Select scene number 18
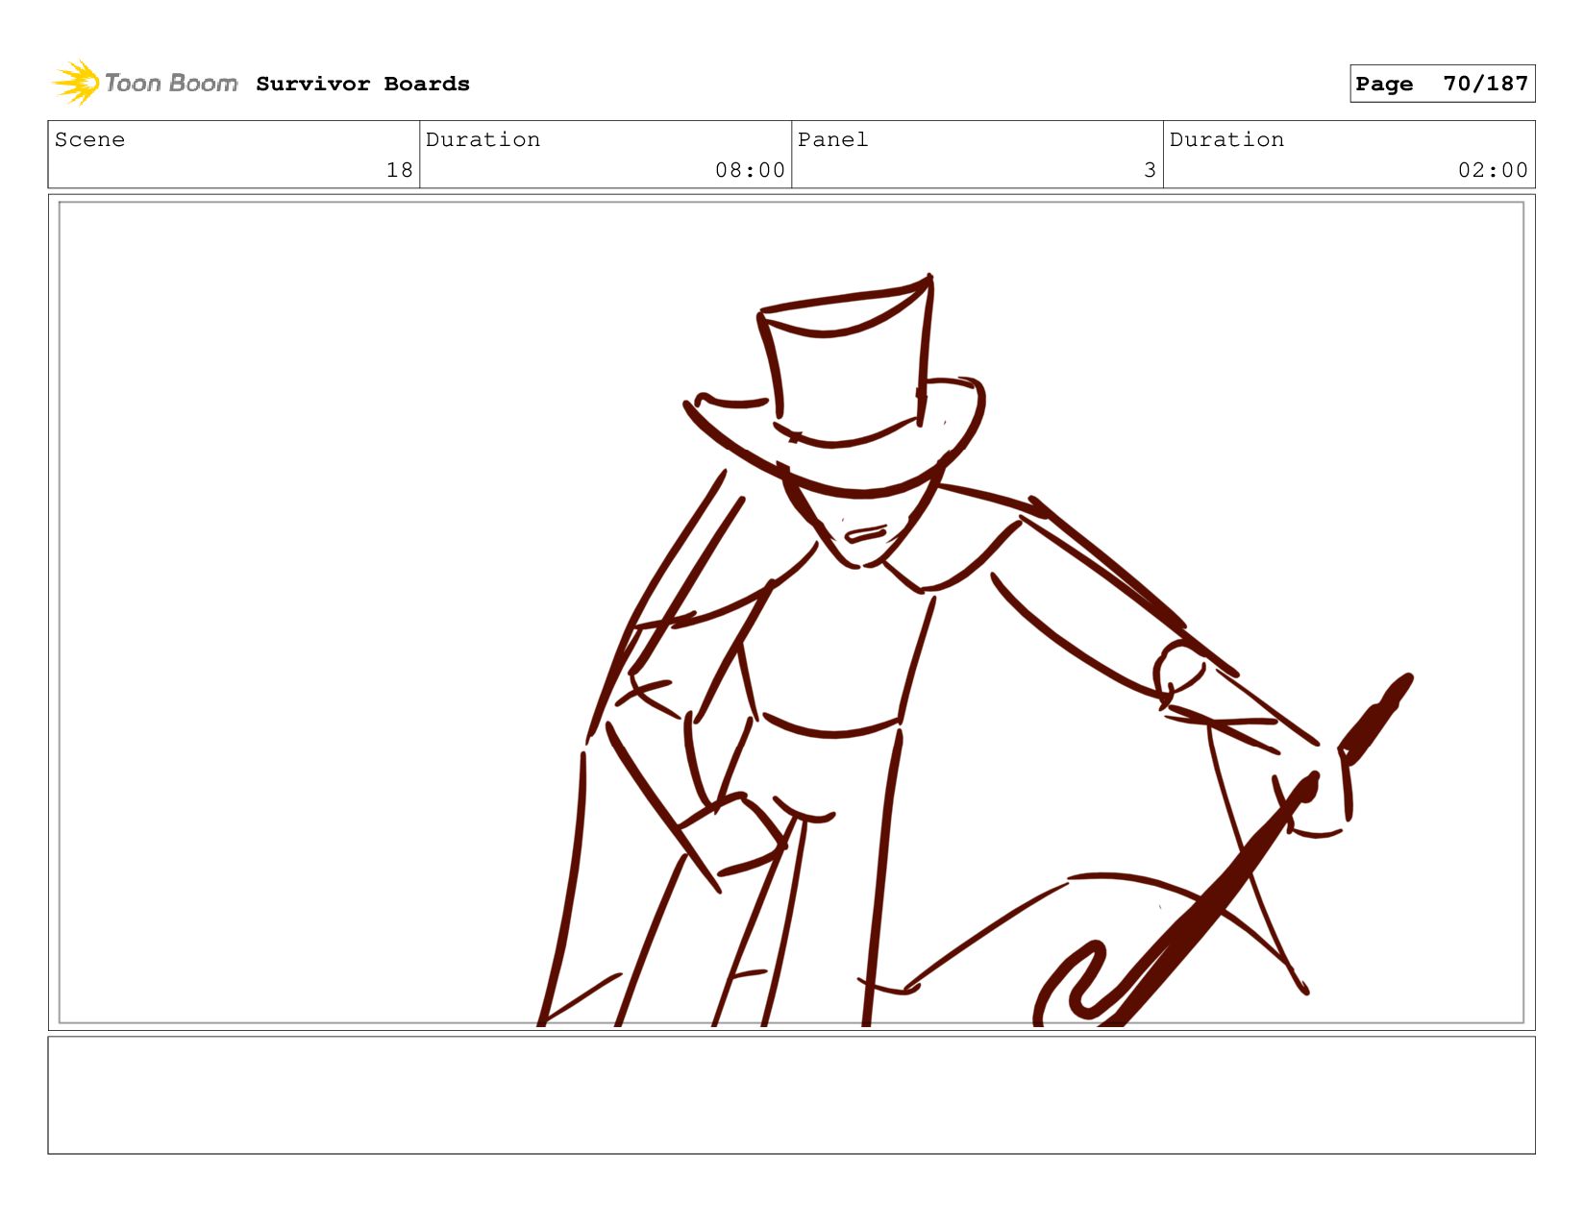Screen dimensions: 1584x1226 pyautogui.click(x=399, y=170)
